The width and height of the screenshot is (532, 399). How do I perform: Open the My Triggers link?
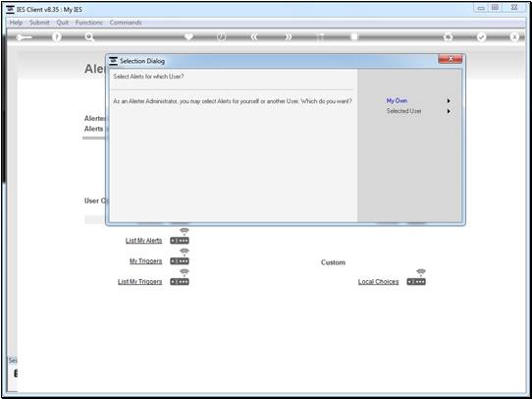[x=145, y=261]
